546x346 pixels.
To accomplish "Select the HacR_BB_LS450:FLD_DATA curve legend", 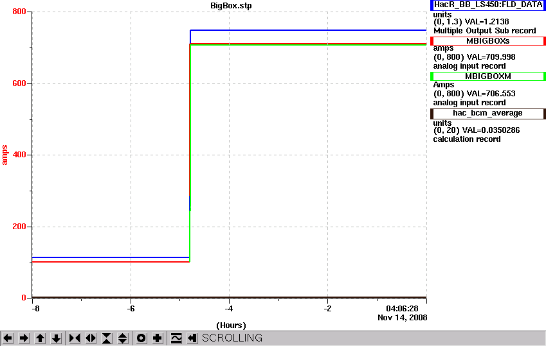I will click(488, 5).
